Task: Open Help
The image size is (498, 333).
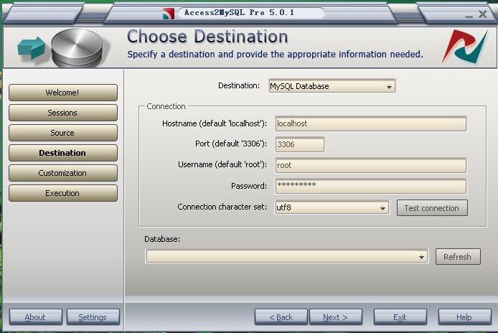Action: coord(465,317)
